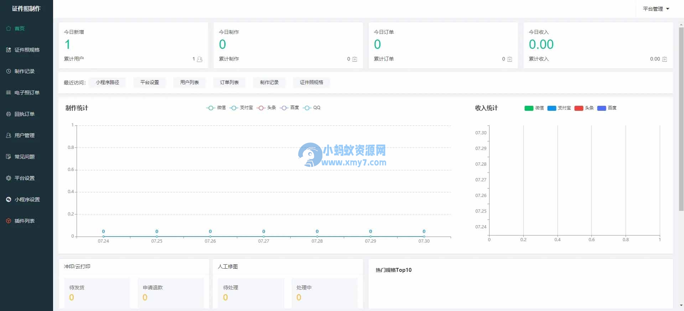The width and height of the screenshot is (684, 311).
Task: Toggle red 头条 swatch in 收入统计 legend
Action: [579, 108]
